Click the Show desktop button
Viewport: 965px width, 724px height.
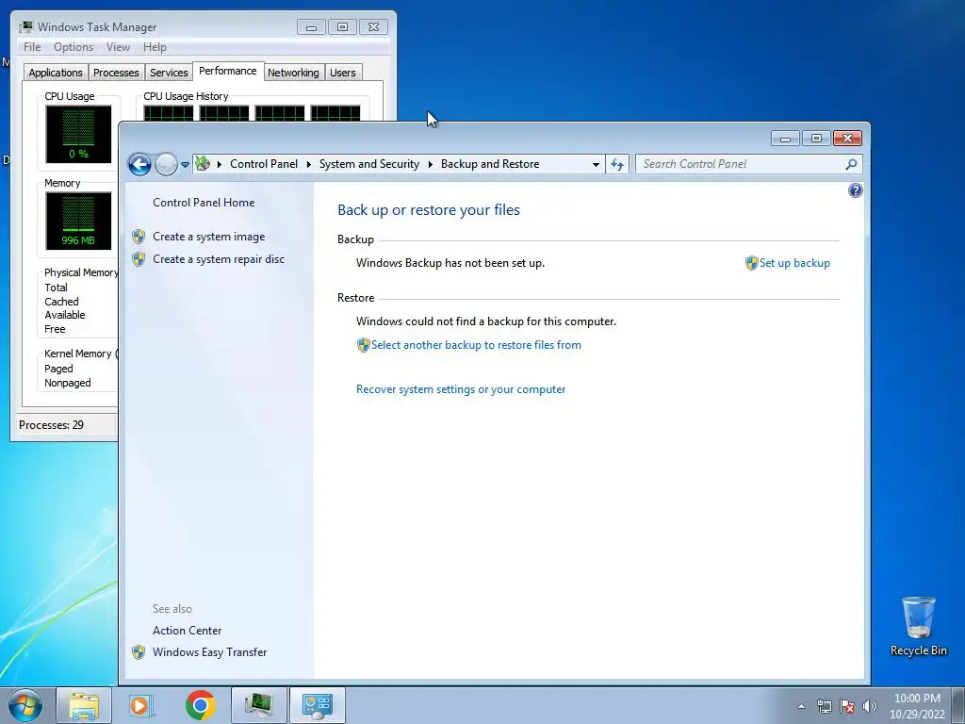958,706
